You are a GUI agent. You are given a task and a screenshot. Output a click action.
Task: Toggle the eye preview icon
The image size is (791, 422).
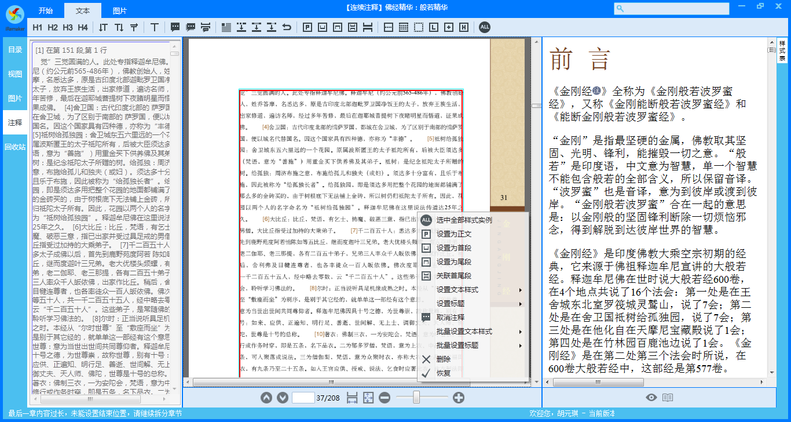651,398
